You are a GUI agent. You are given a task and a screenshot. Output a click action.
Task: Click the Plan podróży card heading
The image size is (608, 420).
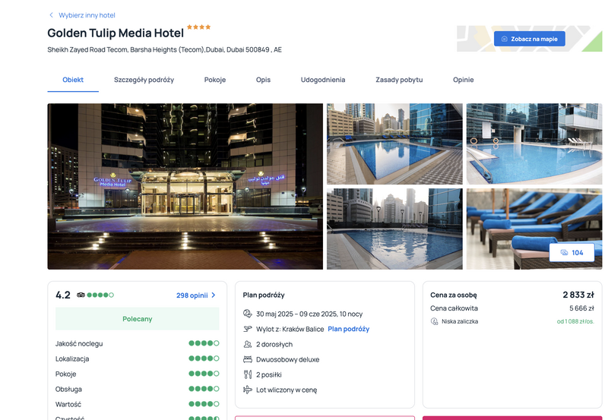coord(264,295)
